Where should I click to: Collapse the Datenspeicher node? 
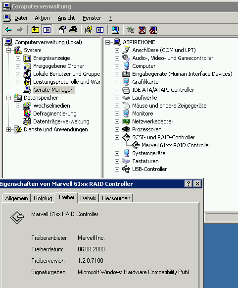click(x=8, y=98)
